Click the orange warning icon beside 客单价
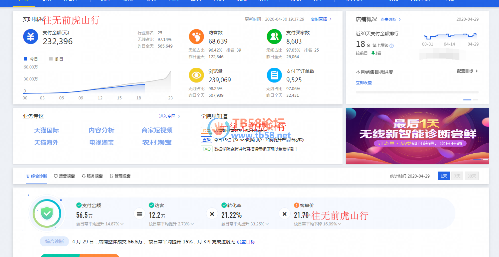The image size is (499, 257). click(297, 205)
